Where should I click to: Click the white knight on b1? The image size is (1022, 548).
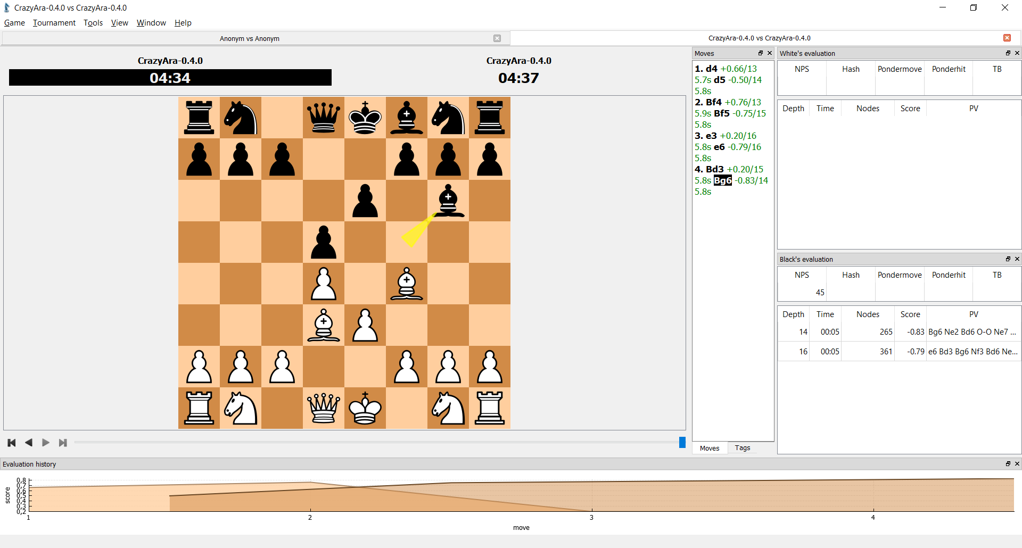coord(241,408)
